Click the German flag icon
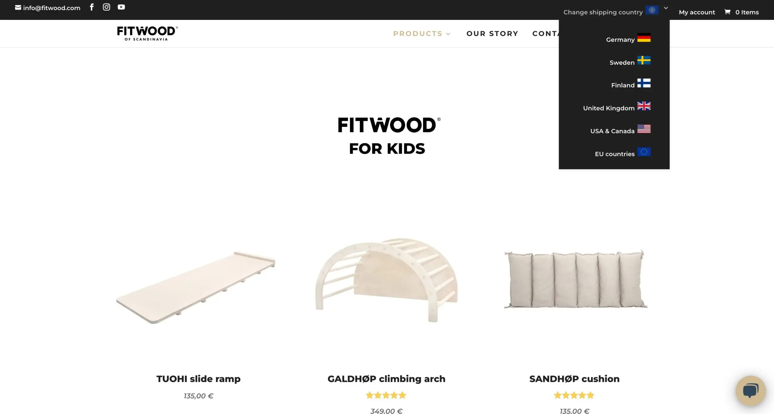This screenshot has width=774, height=414. click(644, 37)
